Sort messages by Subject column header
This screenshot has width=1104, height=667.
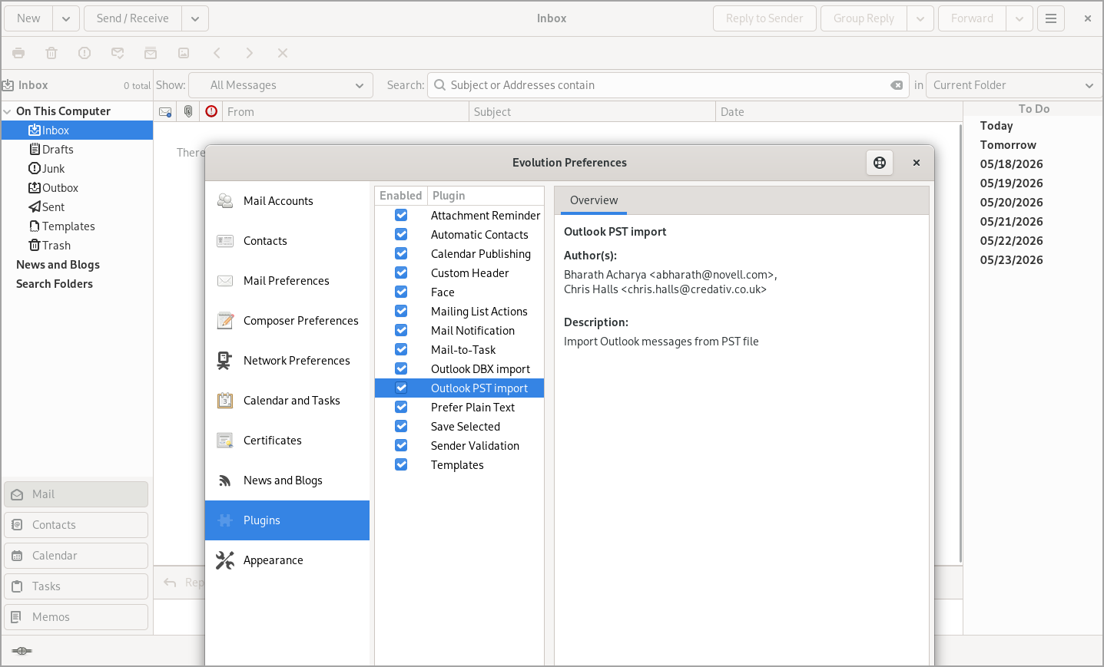[592, 112]
